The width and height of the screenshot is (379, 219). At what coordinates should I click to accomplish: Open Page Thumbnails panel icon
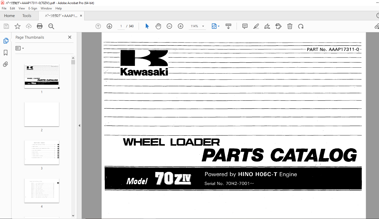coord(6,41)
